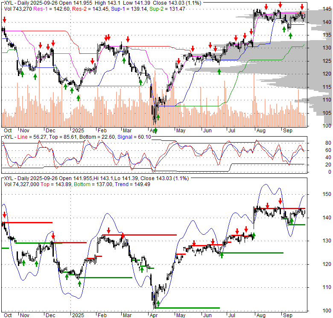Select 80 on the oscillator axis
Screen dimensions: 333x318
[x=328, y=143]
